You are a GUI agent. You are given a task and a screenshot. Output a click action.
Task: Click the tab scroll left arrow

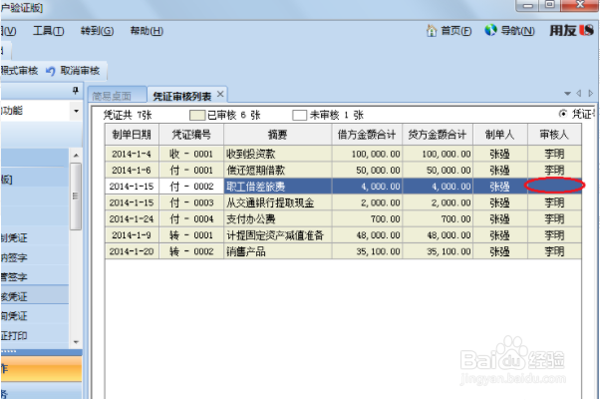pos(579,93)
